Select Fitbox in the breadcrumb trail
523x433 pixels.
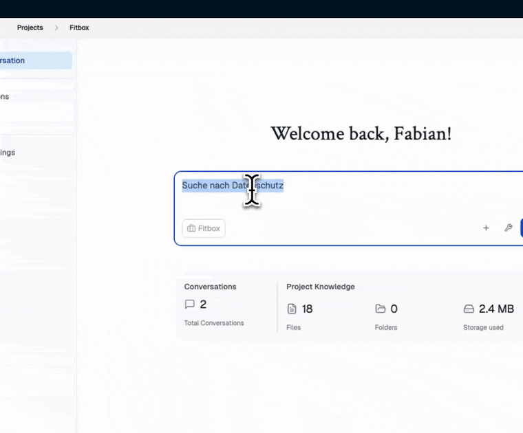pos(79,27)
